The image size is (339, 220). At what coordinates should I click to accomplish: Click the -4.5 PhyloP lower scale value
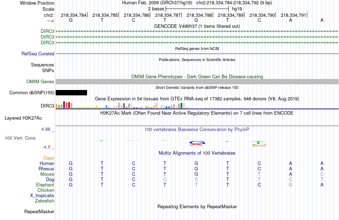[46, 147]
